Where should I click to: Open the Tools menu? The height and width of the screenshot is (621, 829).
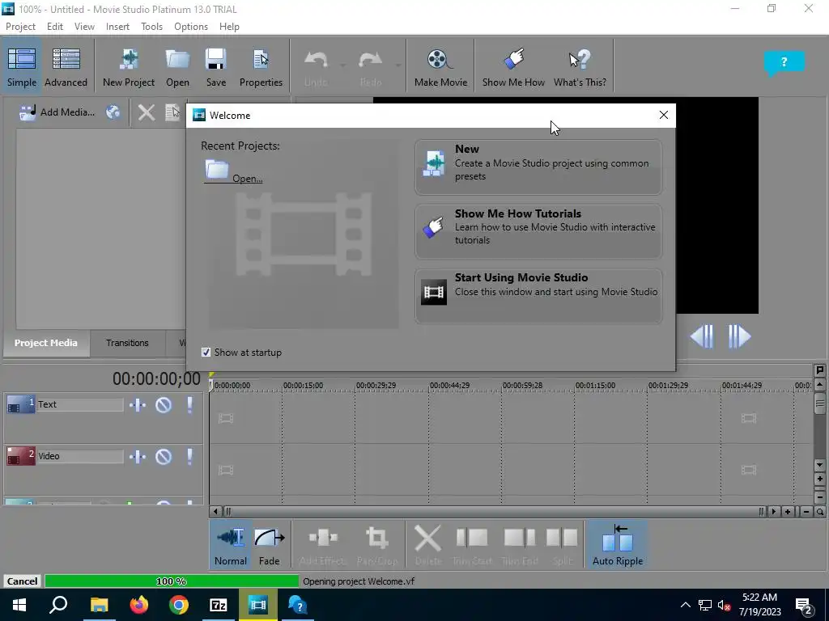pyautogui.click(x=151, y=27)
